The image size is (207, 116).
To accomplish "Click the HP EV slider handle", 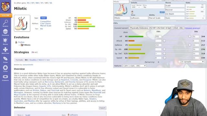I will (x=190, y=36).
